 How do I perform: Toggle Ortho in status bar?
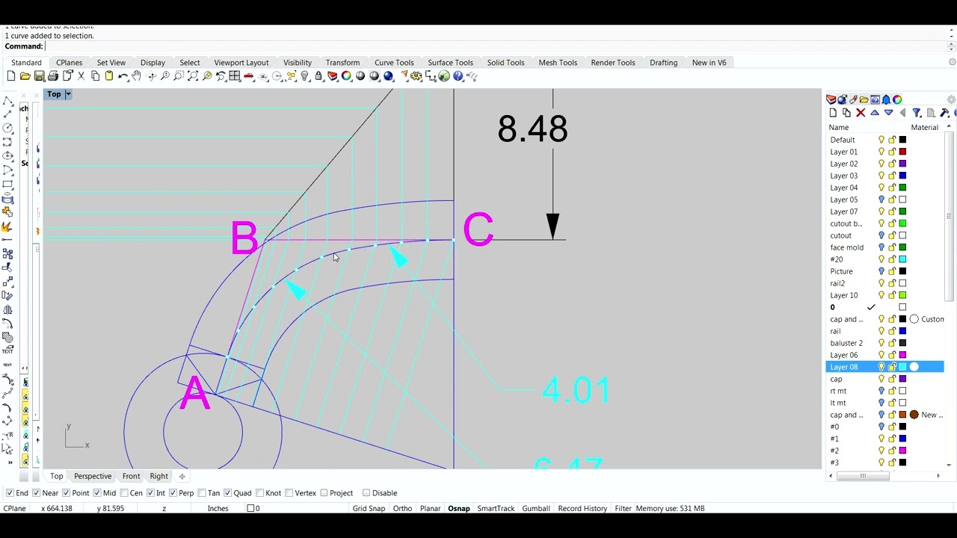click(x=402, y=508)
